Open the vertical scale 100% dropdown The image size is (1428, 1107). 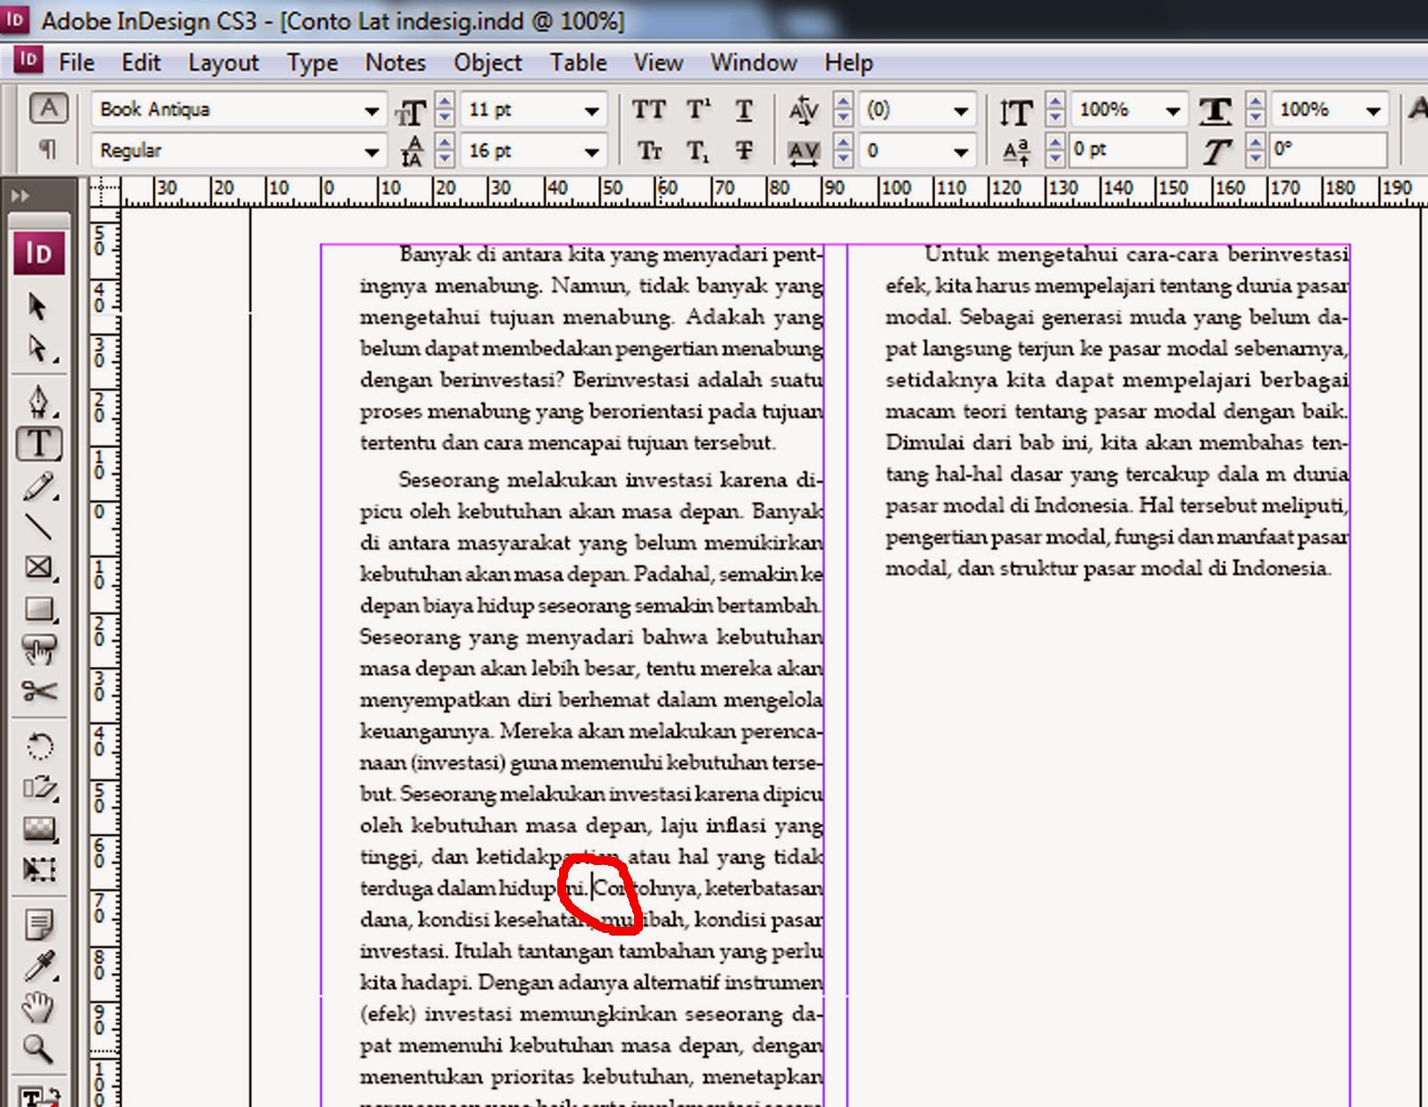pyautogui.click(x=1173, y=111)
